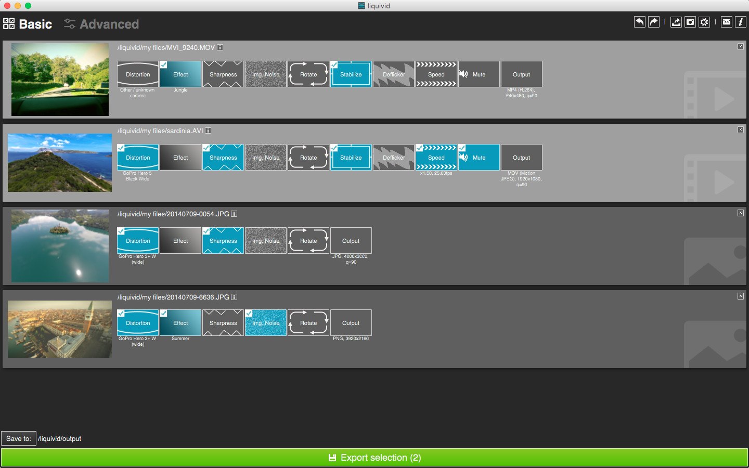
Task: Click the camera snapshot icon
Action: click(x=690, y=22)
